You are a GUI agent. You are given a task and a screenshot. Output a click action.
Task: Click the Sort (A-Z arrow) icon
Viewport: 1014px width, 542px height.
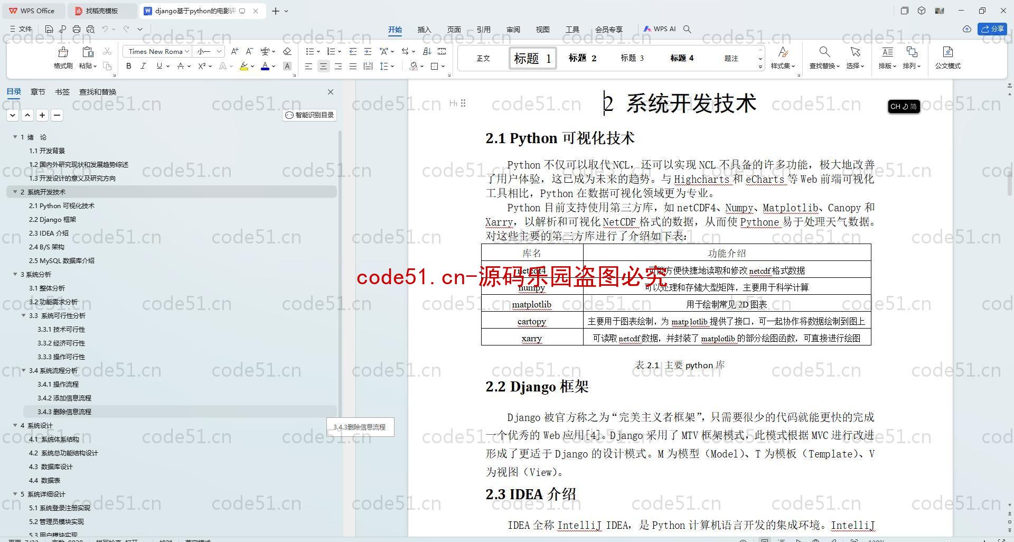427,51
